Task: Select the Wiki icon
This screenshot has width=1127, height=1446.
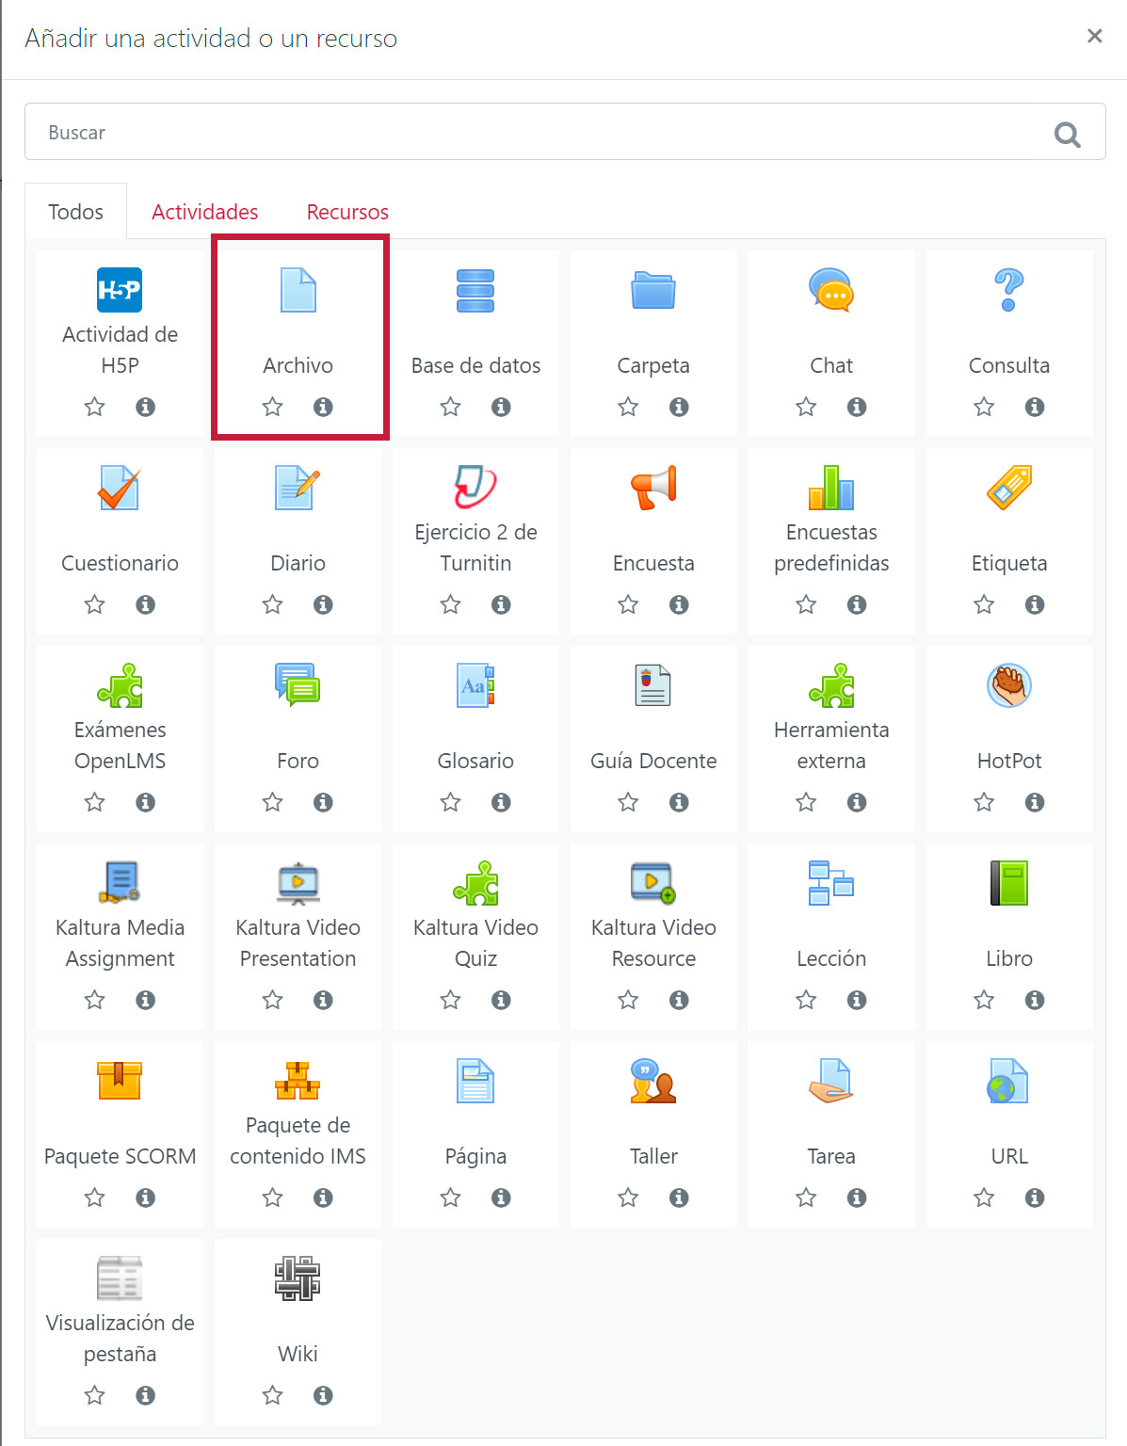Action: [298, 1278]
